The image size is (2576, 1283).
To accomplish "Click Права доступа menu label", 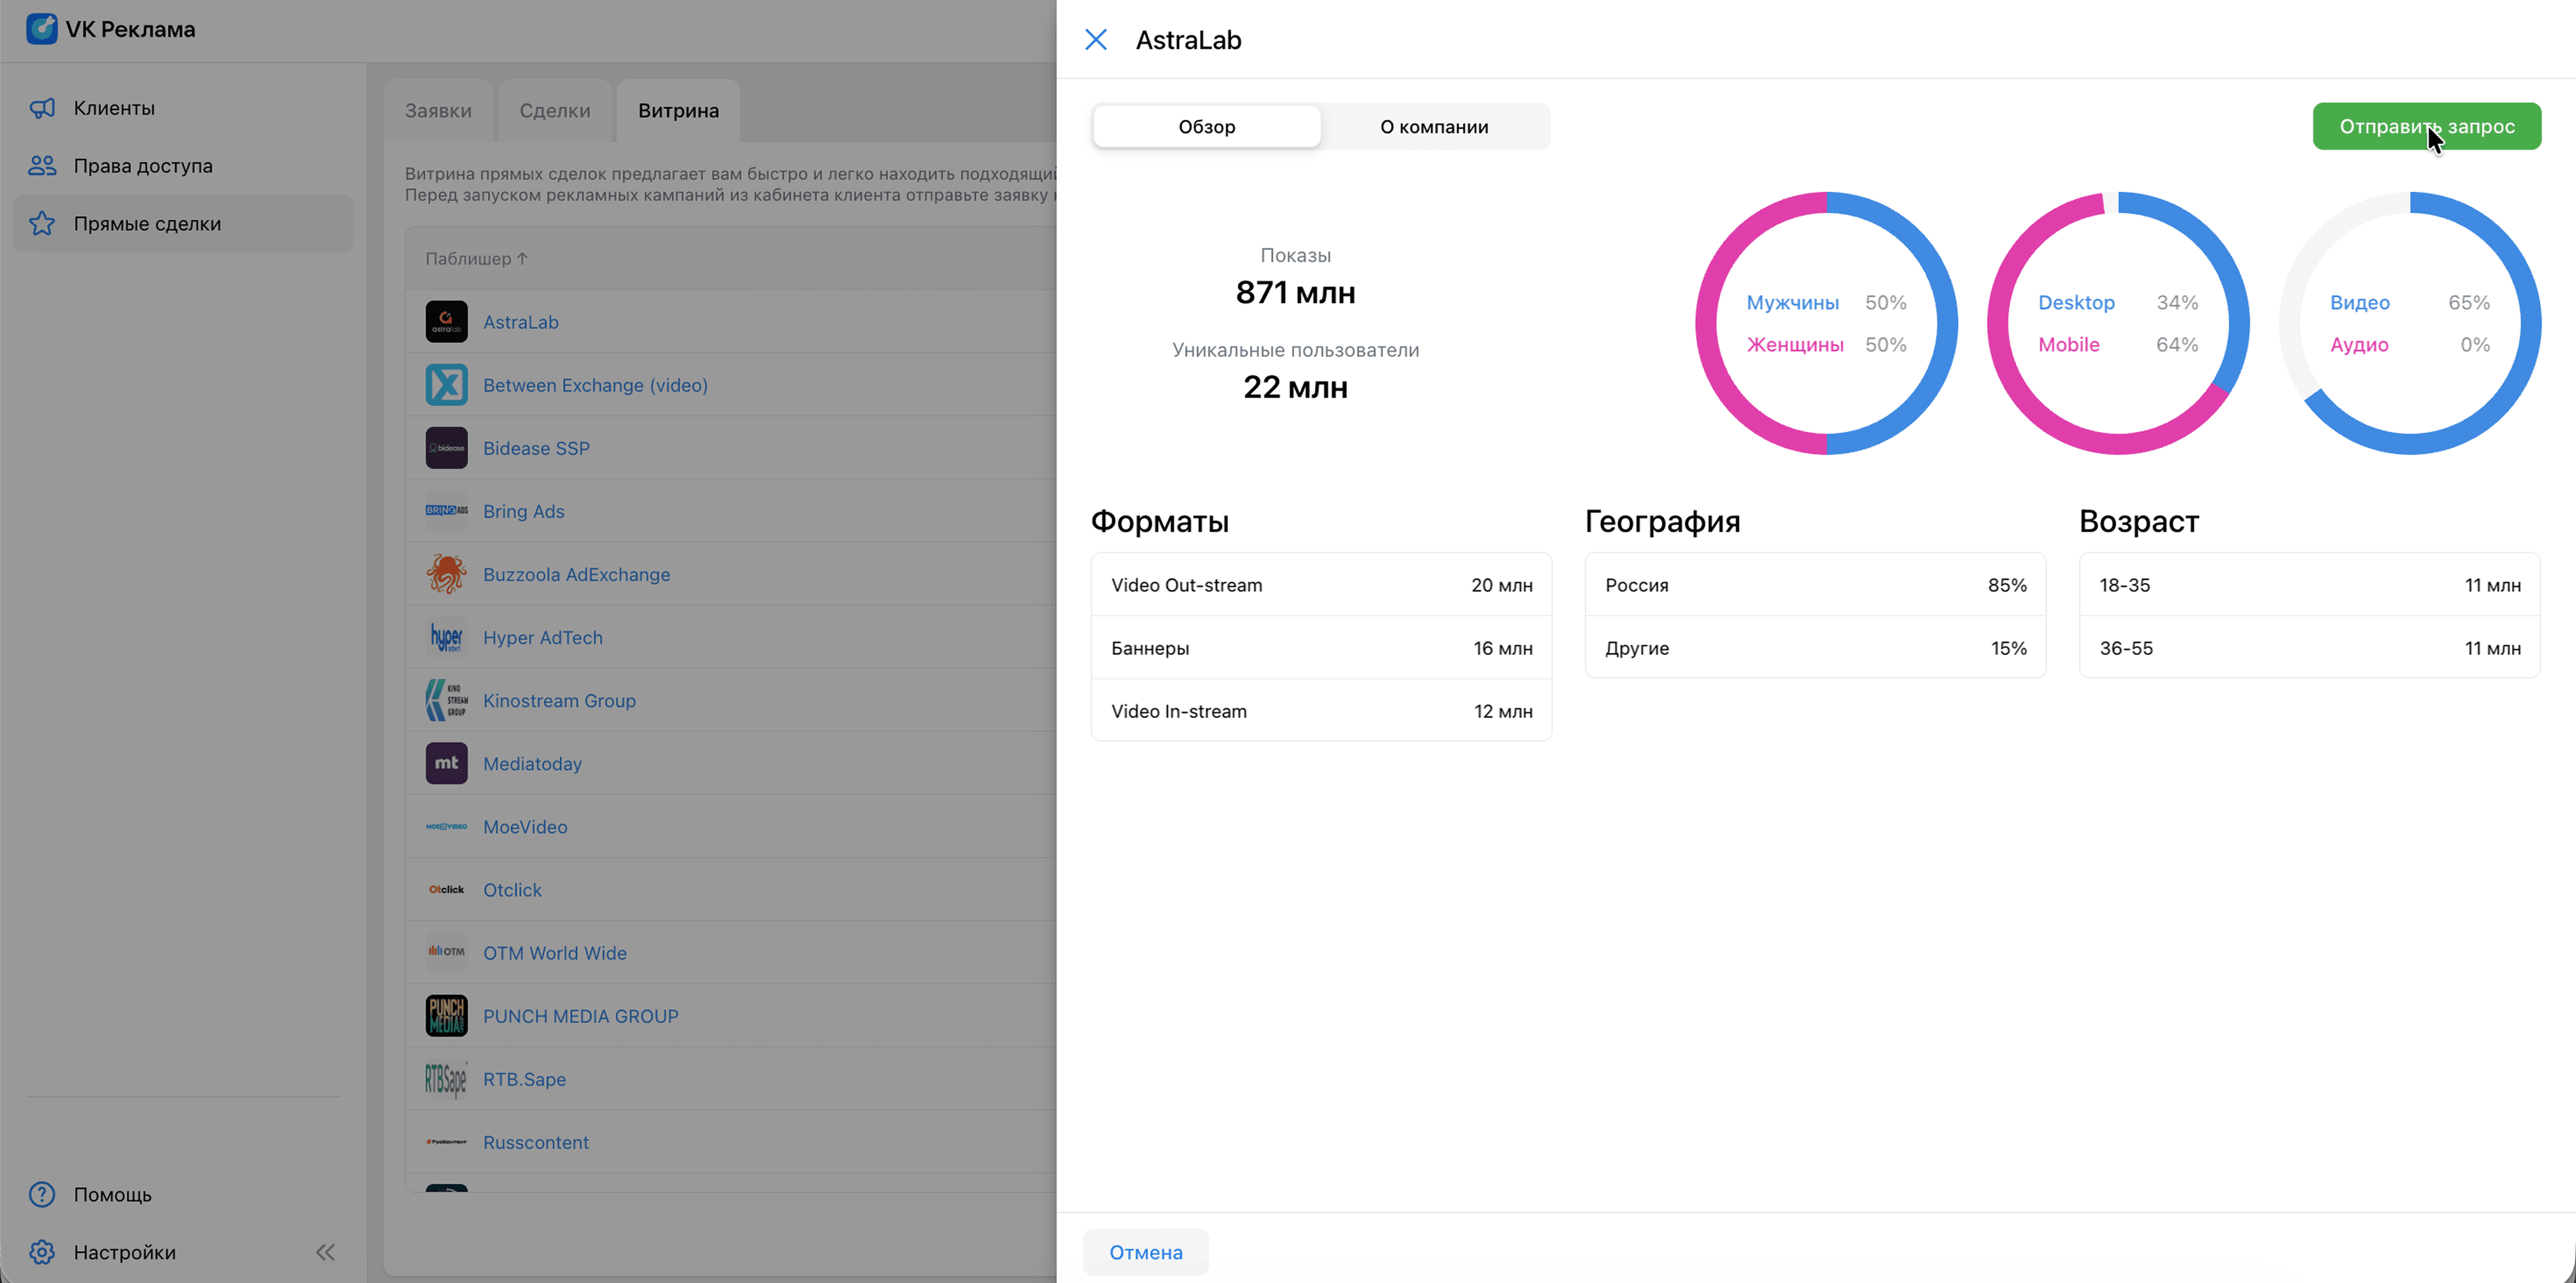I will click(x=143, y=166).
